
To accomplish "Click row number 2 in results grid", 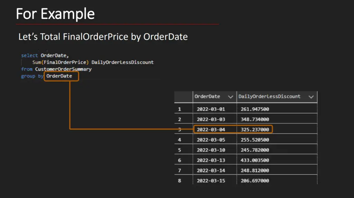I will (179, 119).
